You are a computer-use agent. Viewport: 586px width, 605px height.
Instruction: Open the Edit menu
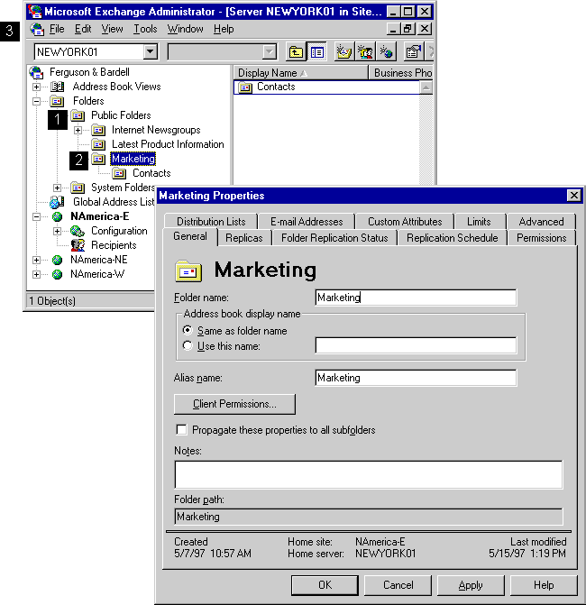click(83, 29)
